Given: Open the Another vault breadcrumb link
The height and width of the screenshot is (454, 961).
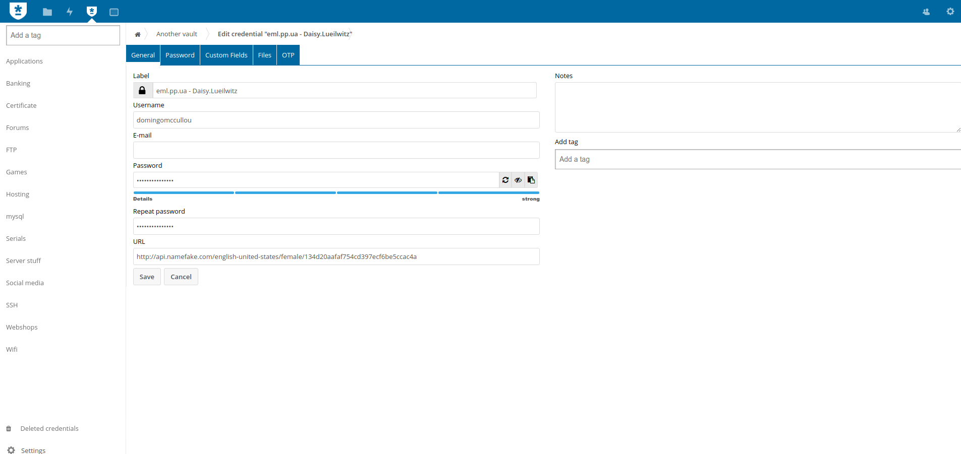Looking at the screenshot, I should (x=176, y=34).
